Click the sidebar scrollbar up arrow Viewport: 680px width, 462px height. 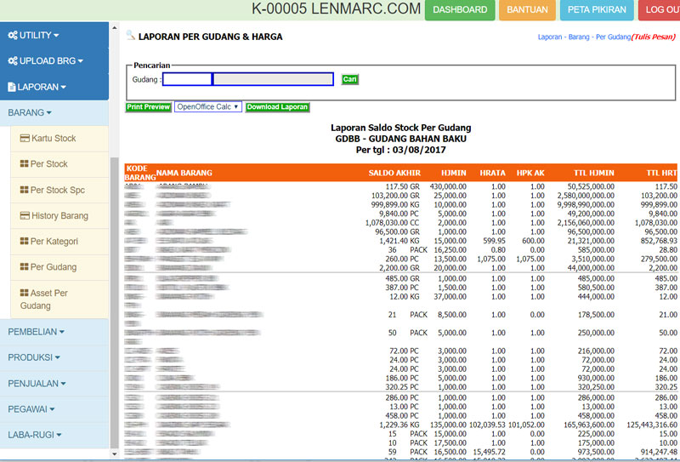(x=115, y=28)
